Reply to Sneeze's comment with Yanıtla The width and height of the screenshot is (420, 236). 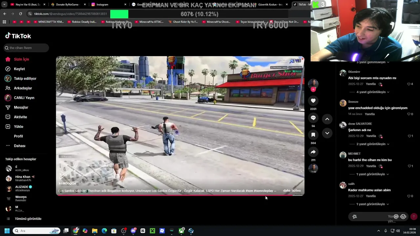click(x=370, y=114)
